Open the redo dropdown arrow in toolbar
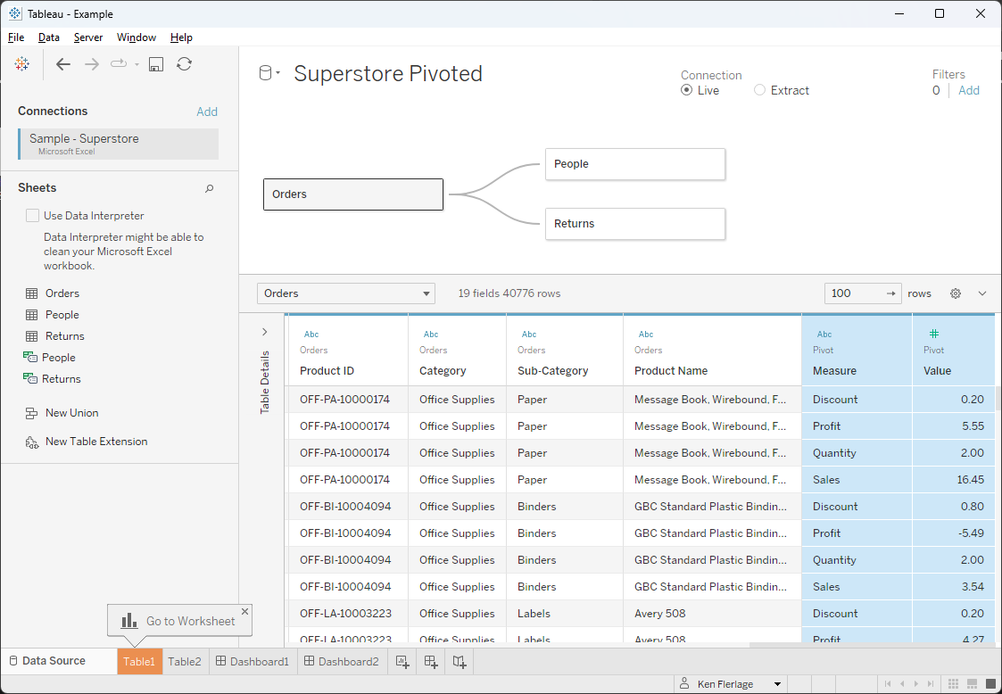This screenshot has width=1002, height=694. click(x=137, y=64)
